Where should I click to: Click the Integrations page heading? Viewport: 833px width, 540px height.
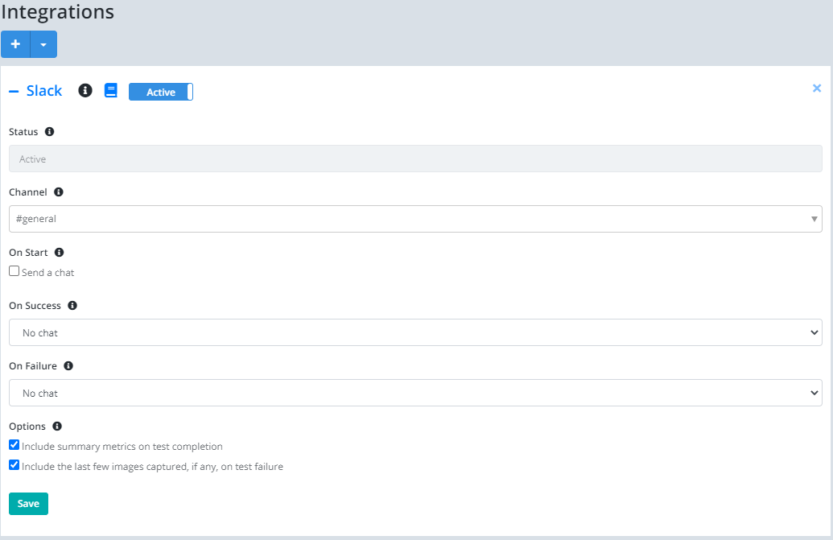(x=57, y=12)
